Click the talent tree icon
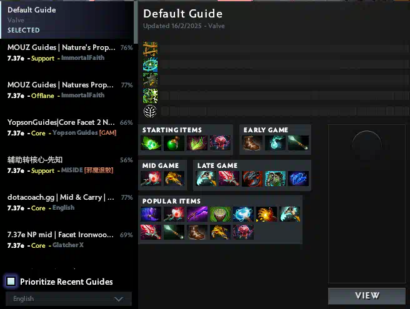The width and height of the screenshot is (410, 309). point(150,111)
